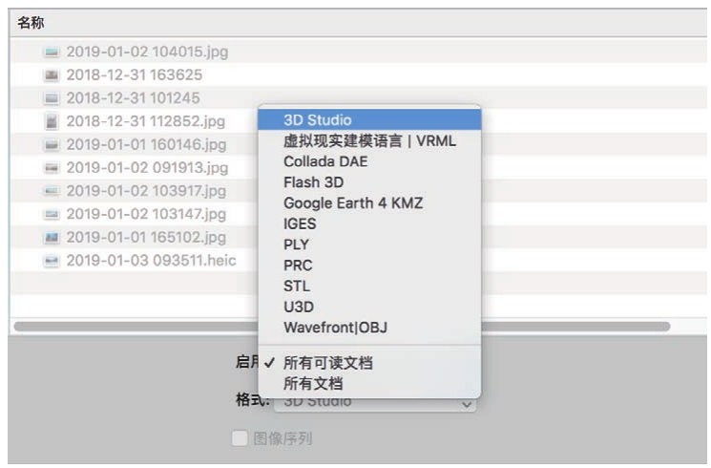Screen dimensions: 711x468
Task: Select file 2018-12-31 101245
Action: (x=134, y=98)
